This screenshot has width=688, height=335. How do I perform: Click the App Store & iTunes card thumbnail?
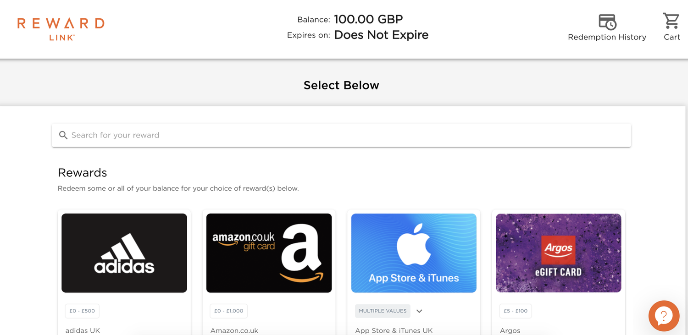tap(413, 253)
